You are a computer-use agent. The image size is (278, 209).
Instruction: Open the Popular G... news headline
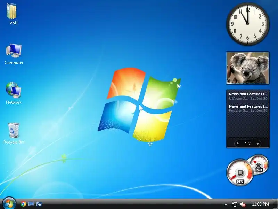click(248, 108)
